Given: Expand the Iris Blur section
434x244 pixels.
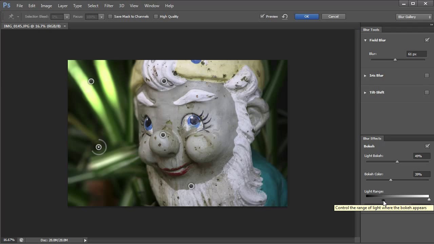Looking at the screenshot, I should 365,76.
